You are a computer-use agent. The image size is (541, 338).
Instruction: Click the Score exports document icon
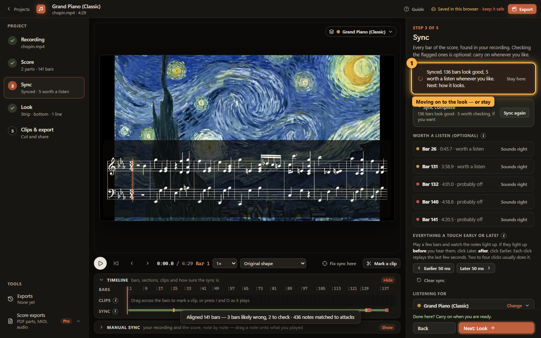coord(11,321)
